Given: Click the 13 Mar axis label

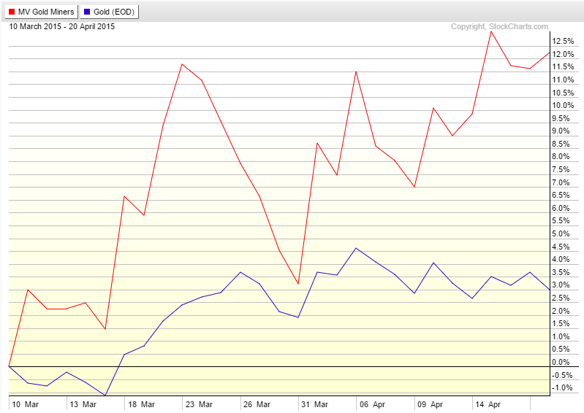Looking at the screenshot, I should (83, 404).
